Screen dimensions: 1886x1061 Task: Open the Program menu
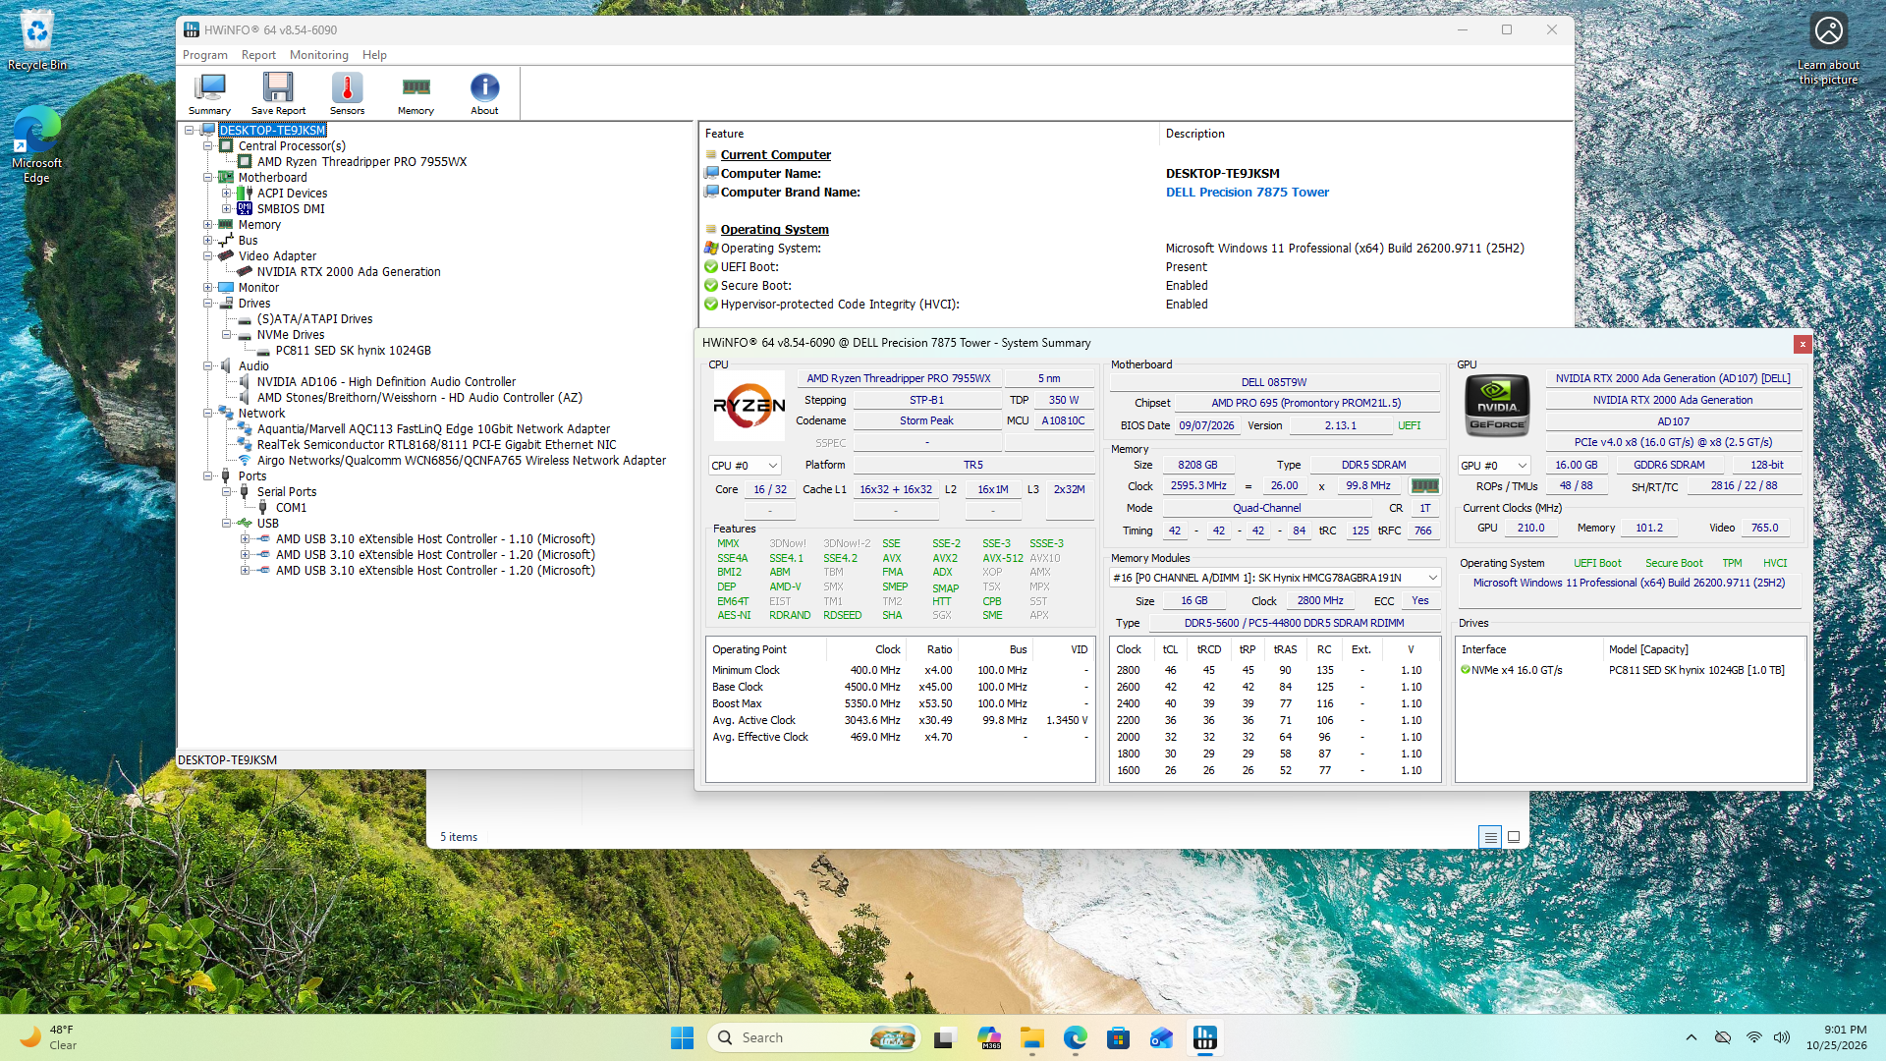204,55
